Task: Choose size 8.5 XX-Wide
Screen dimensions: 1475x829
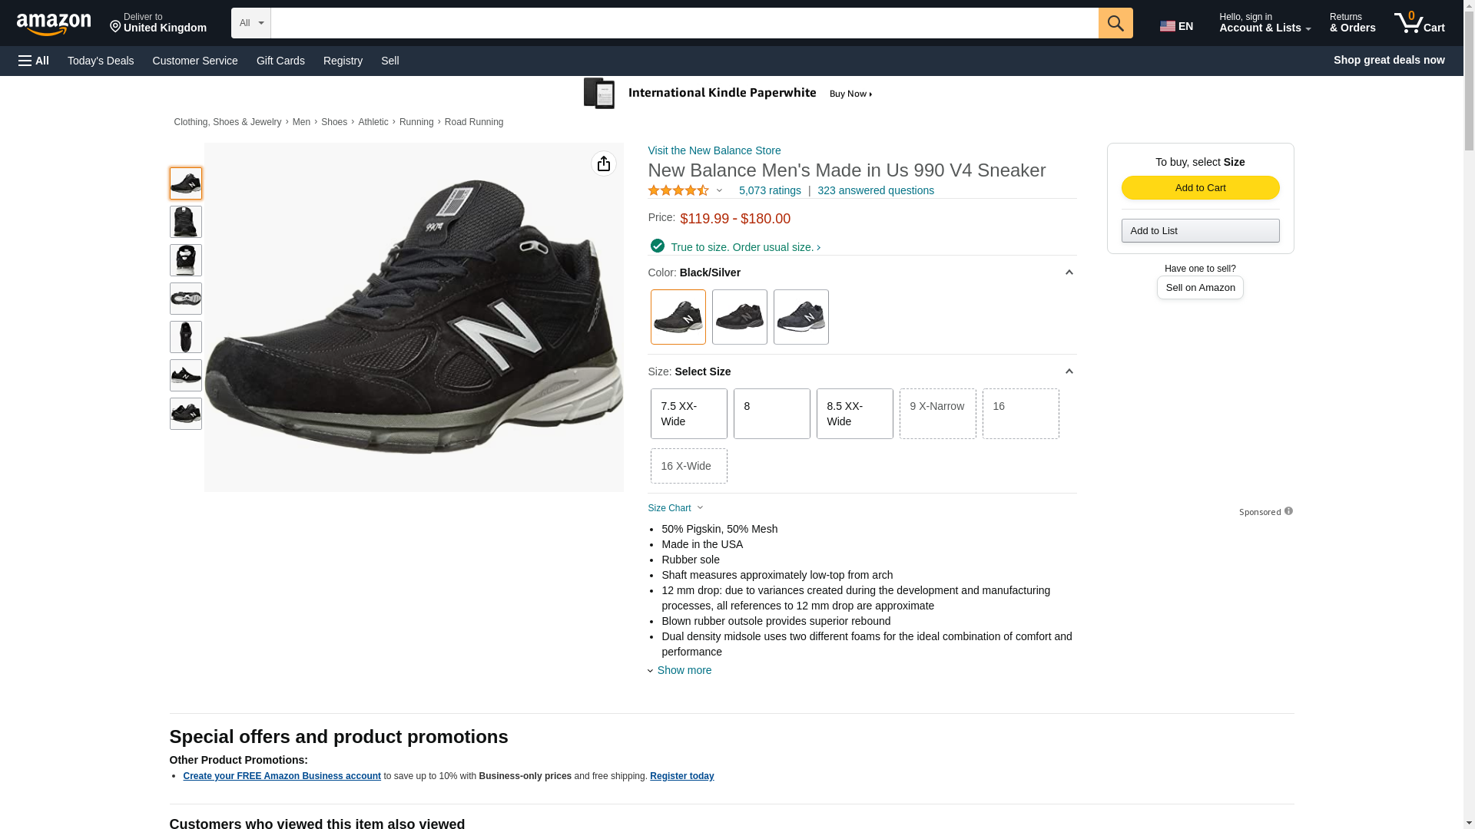Action: coord(854,414)
